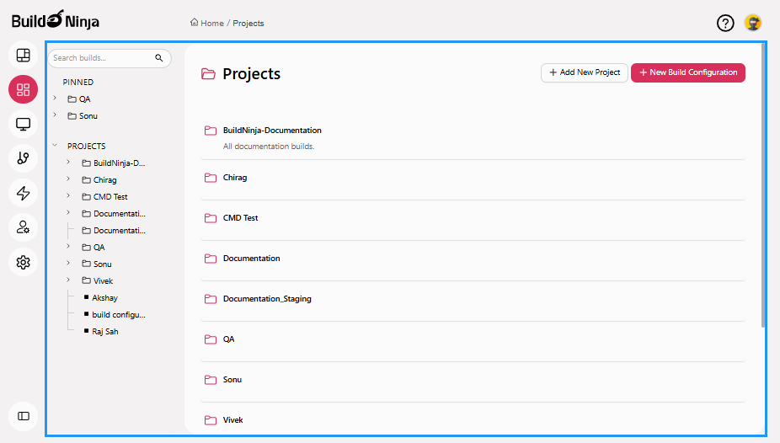Expand pinned QA folder
Image resolution: width=780 pixels, height=443 pixels.
55,99
